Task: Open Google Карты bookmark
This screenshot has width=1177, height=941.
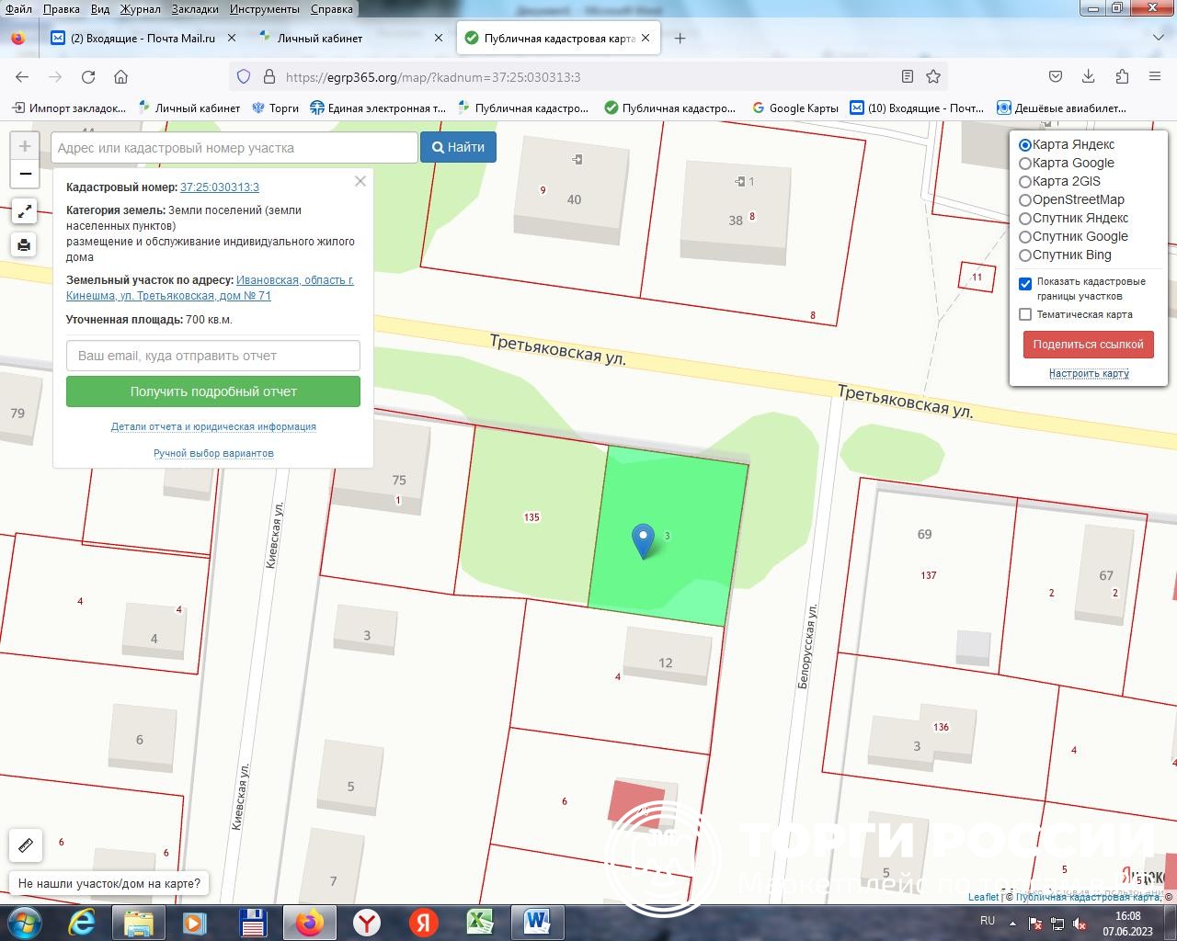Action: pyautogui.click(x=794, y=108)
